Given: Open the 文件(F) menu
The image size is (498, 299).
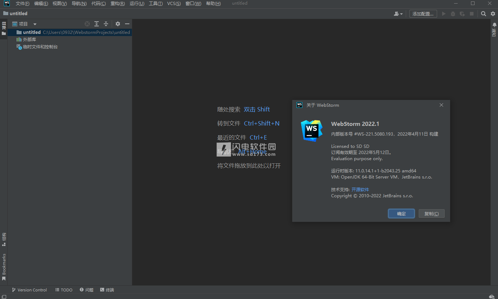Looking at the screenshot, I should pyautogui.click(x=23, y=3).
